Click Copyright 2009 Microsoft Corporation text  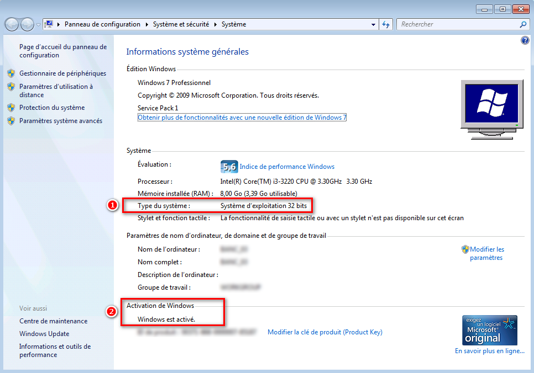pyautogui.click(x=228, y=95)
